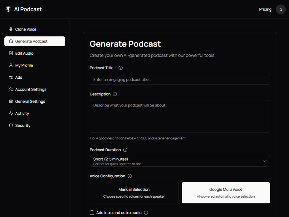The image size is (289, 217).
Task: Click the Podcast Duration label text
Action: pyautogui.click(x=105, y=150)
